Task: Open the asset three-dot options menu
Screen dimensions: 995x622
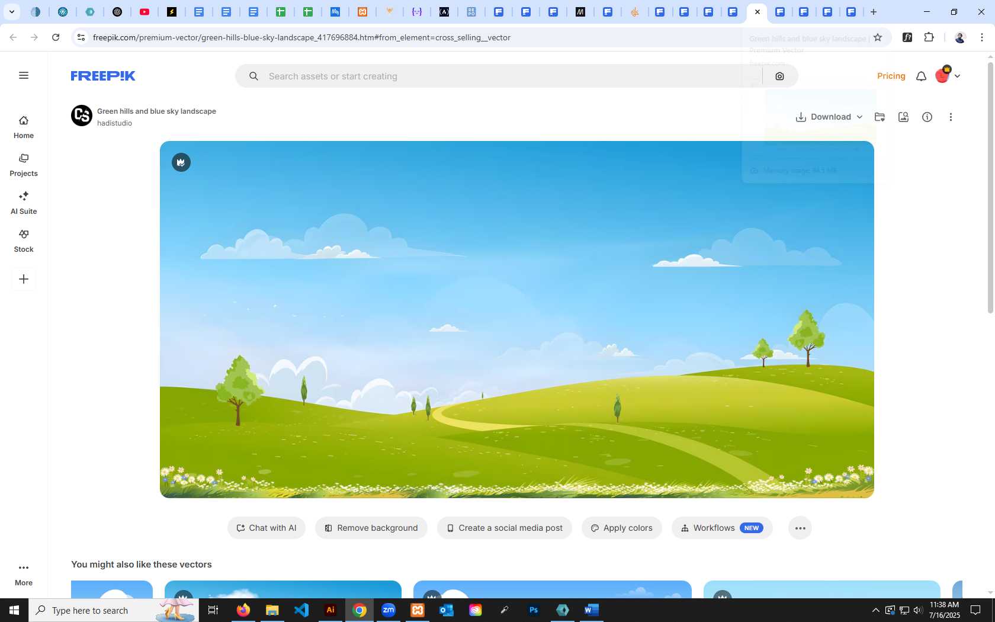Action: coord(951,117)
